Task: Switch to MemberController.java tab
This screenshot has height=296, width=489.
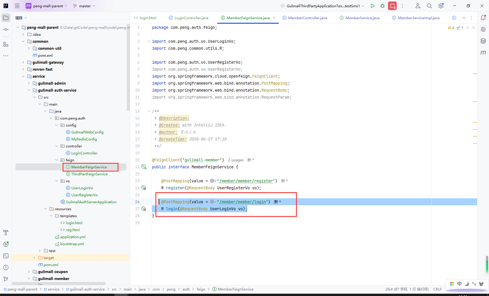Action: click(305, 18)
